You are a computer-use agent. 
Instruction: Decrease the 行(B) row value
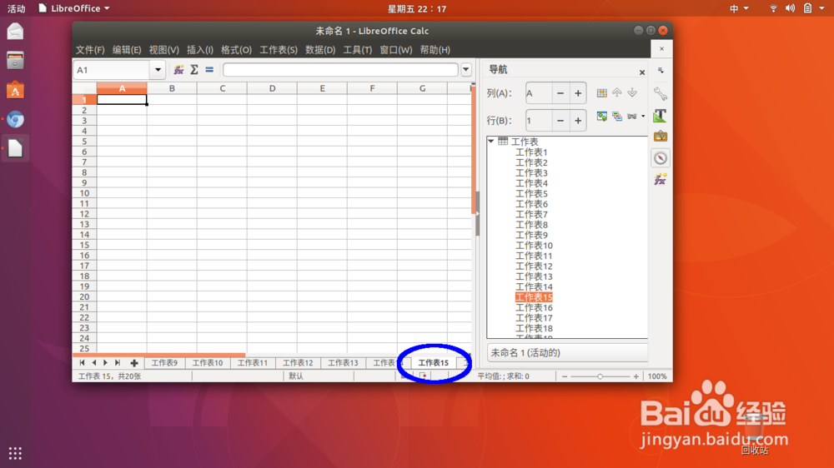[560, 121]
